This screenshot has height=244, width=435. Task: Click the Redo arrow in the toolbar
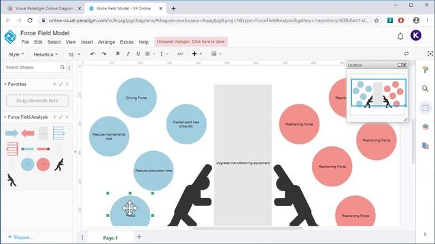tap(103, 54)
